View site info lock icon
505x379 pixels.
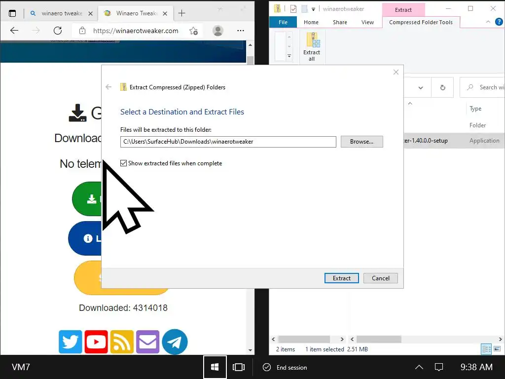[82, 31]
